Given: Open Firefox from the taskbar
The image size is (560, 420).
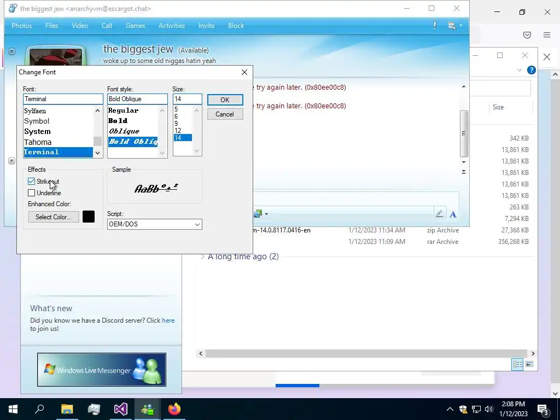Looking at the screenshot, I should [x=174, y=409].
